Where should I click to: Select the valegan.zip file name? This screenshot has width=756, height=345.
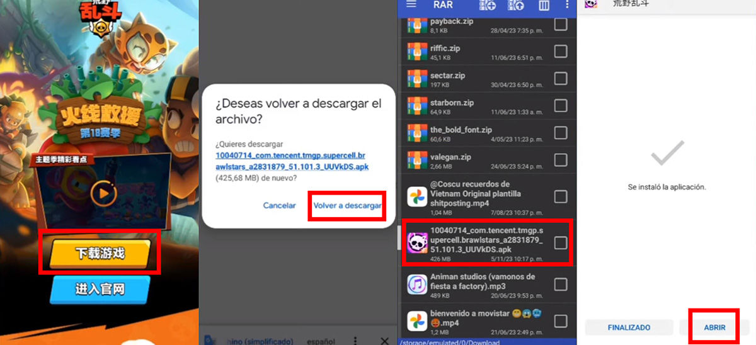pyautogui.click(x=450, y=156)
